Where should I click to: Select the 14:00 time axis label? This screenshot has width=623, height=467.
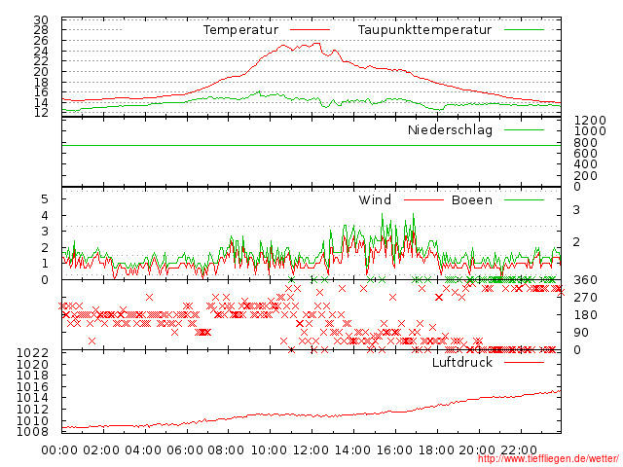[352, 450]
